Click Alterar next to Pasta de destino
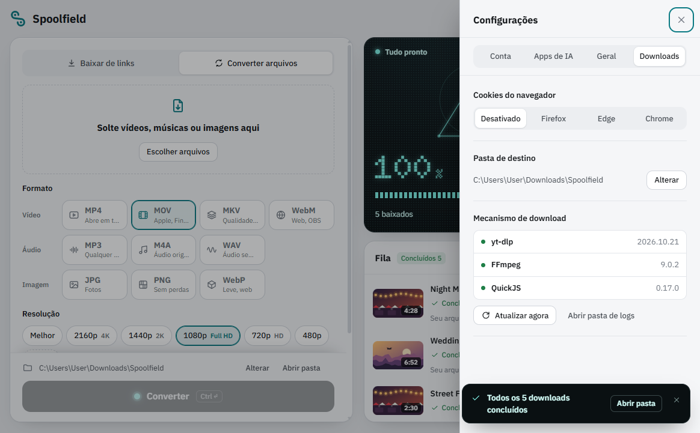The width and height of the screenshot is (700, 433). point(666,180)
